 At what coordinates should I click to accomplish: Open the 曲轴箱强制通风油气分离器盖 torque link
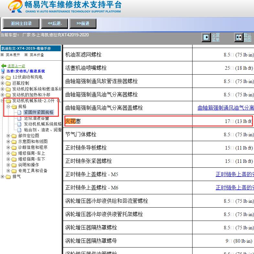click(x=226, y=108)
